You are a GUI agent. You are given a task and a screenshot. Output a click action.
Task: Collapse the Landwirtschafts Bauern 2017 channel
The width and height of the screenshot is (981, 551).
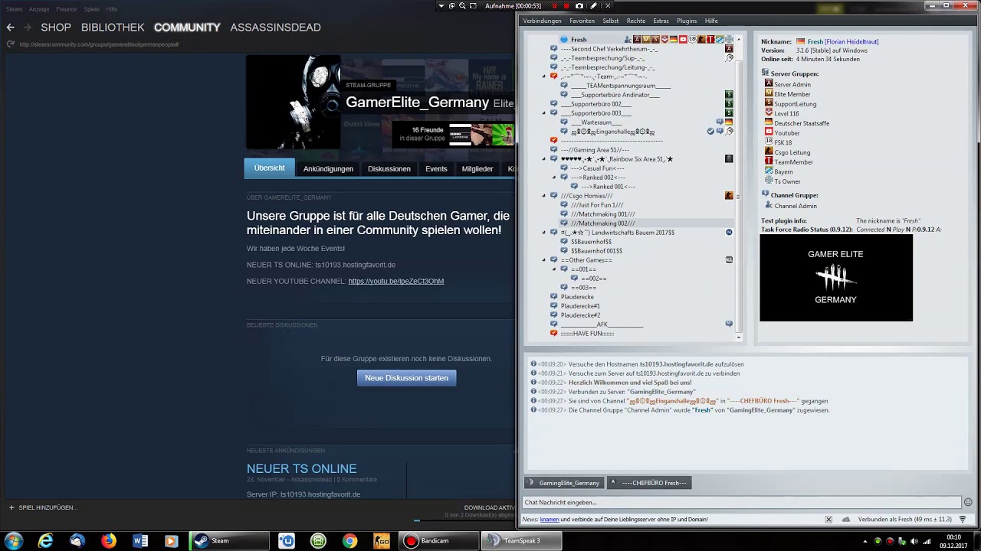(x=544, y=233)
